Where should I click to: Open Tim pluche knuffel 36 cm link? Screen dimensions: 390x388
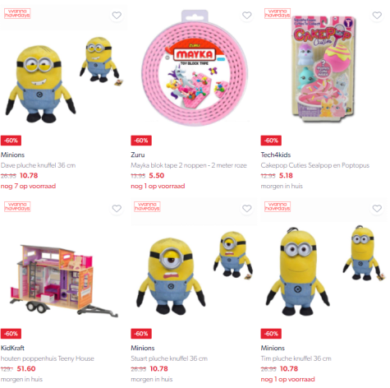click(x=296, y=358)
